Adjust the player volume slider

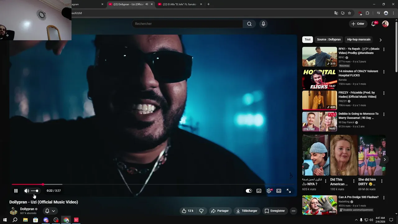[35, 191]
